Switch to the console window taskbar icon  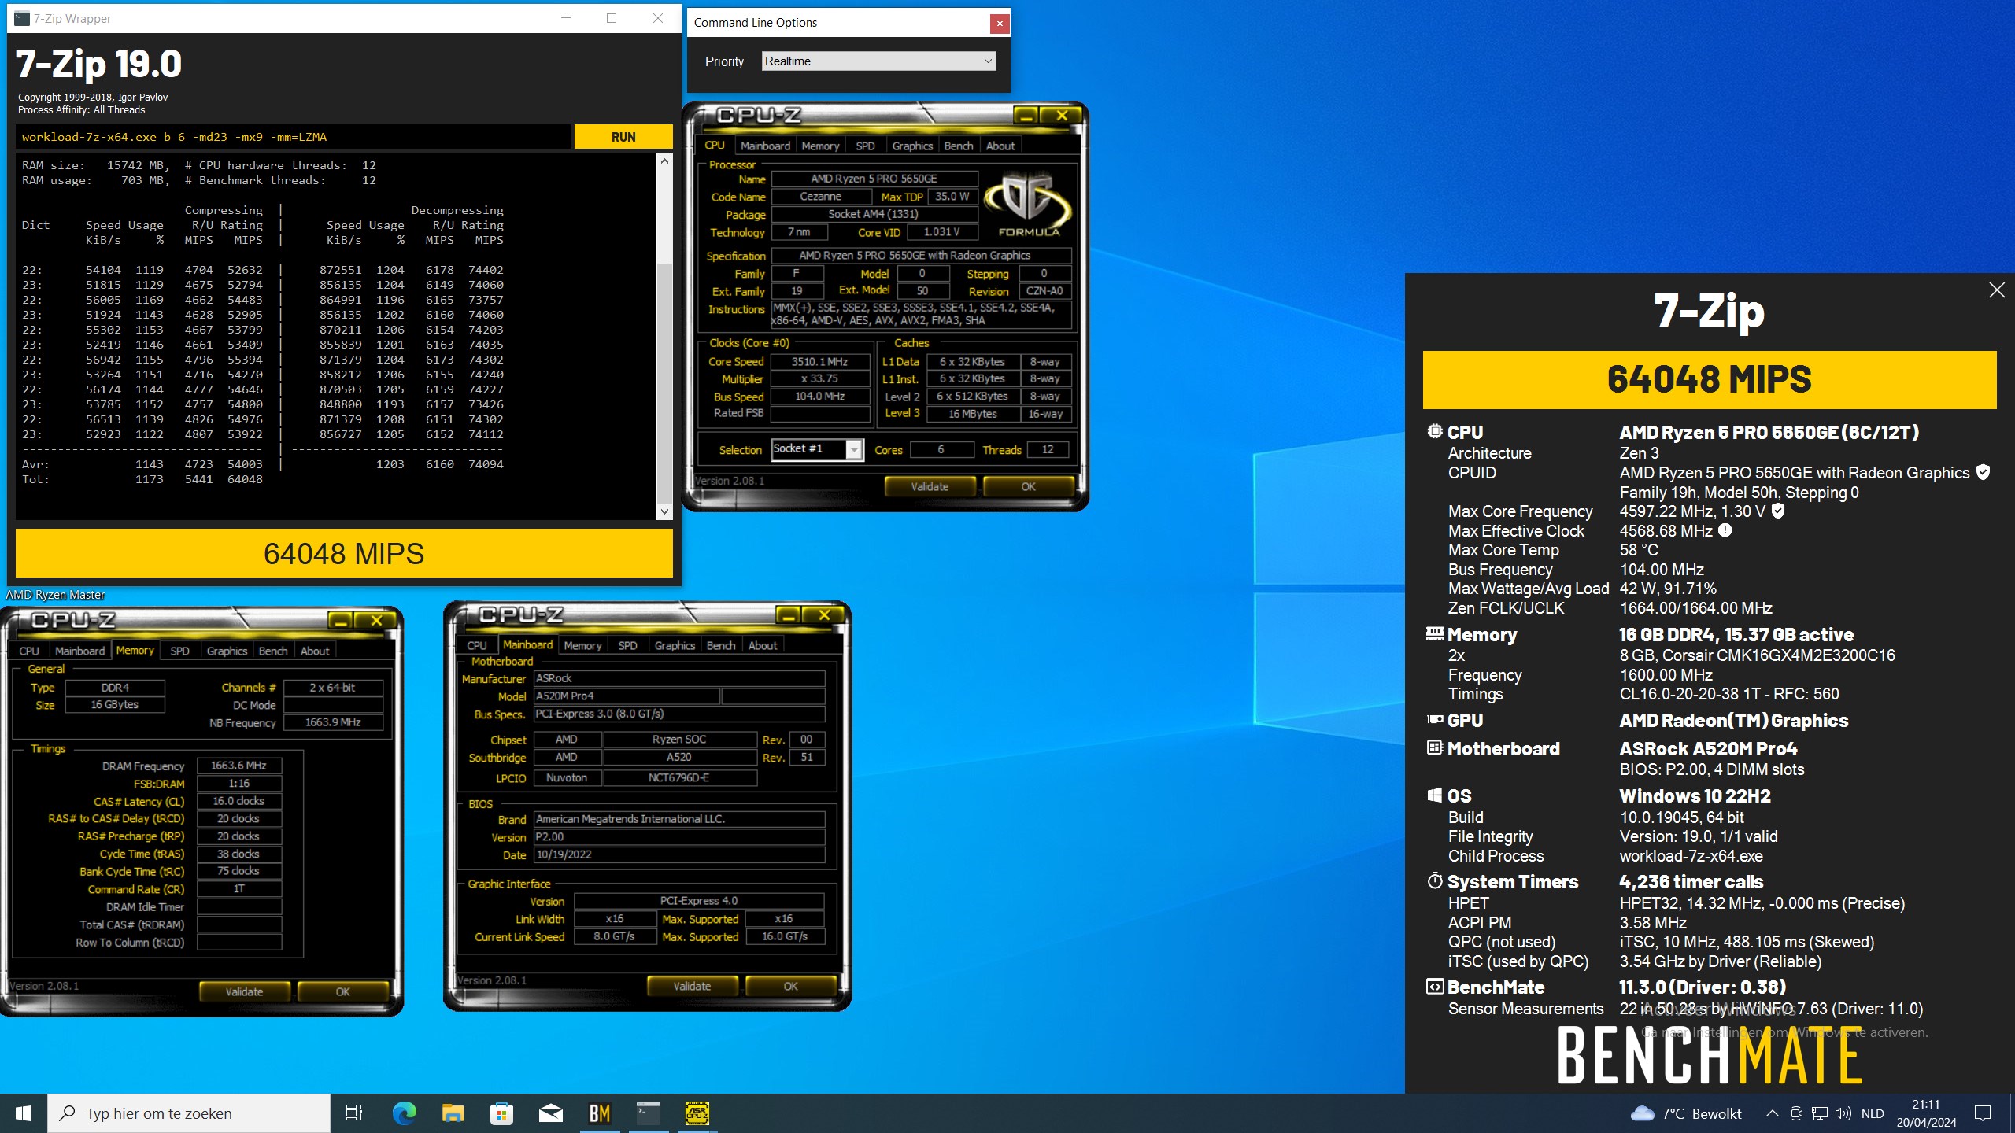click(649, 1113)
